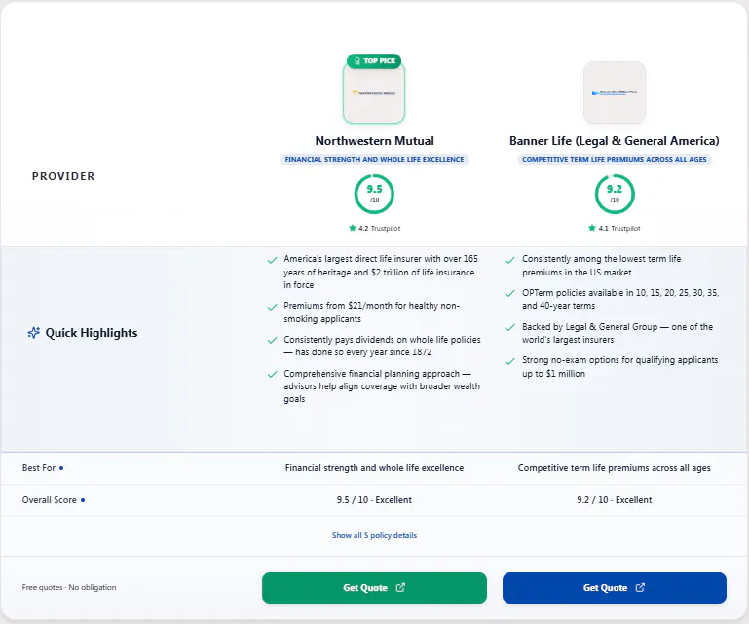This screenshot has width=749, height=624.
Task: Click the Competitive Term Life Premiums tag
Action: [615, 159]
